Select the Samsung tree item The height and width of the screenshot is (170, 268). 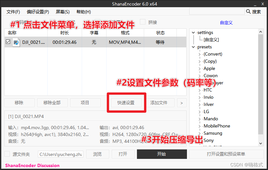point(213,133)
